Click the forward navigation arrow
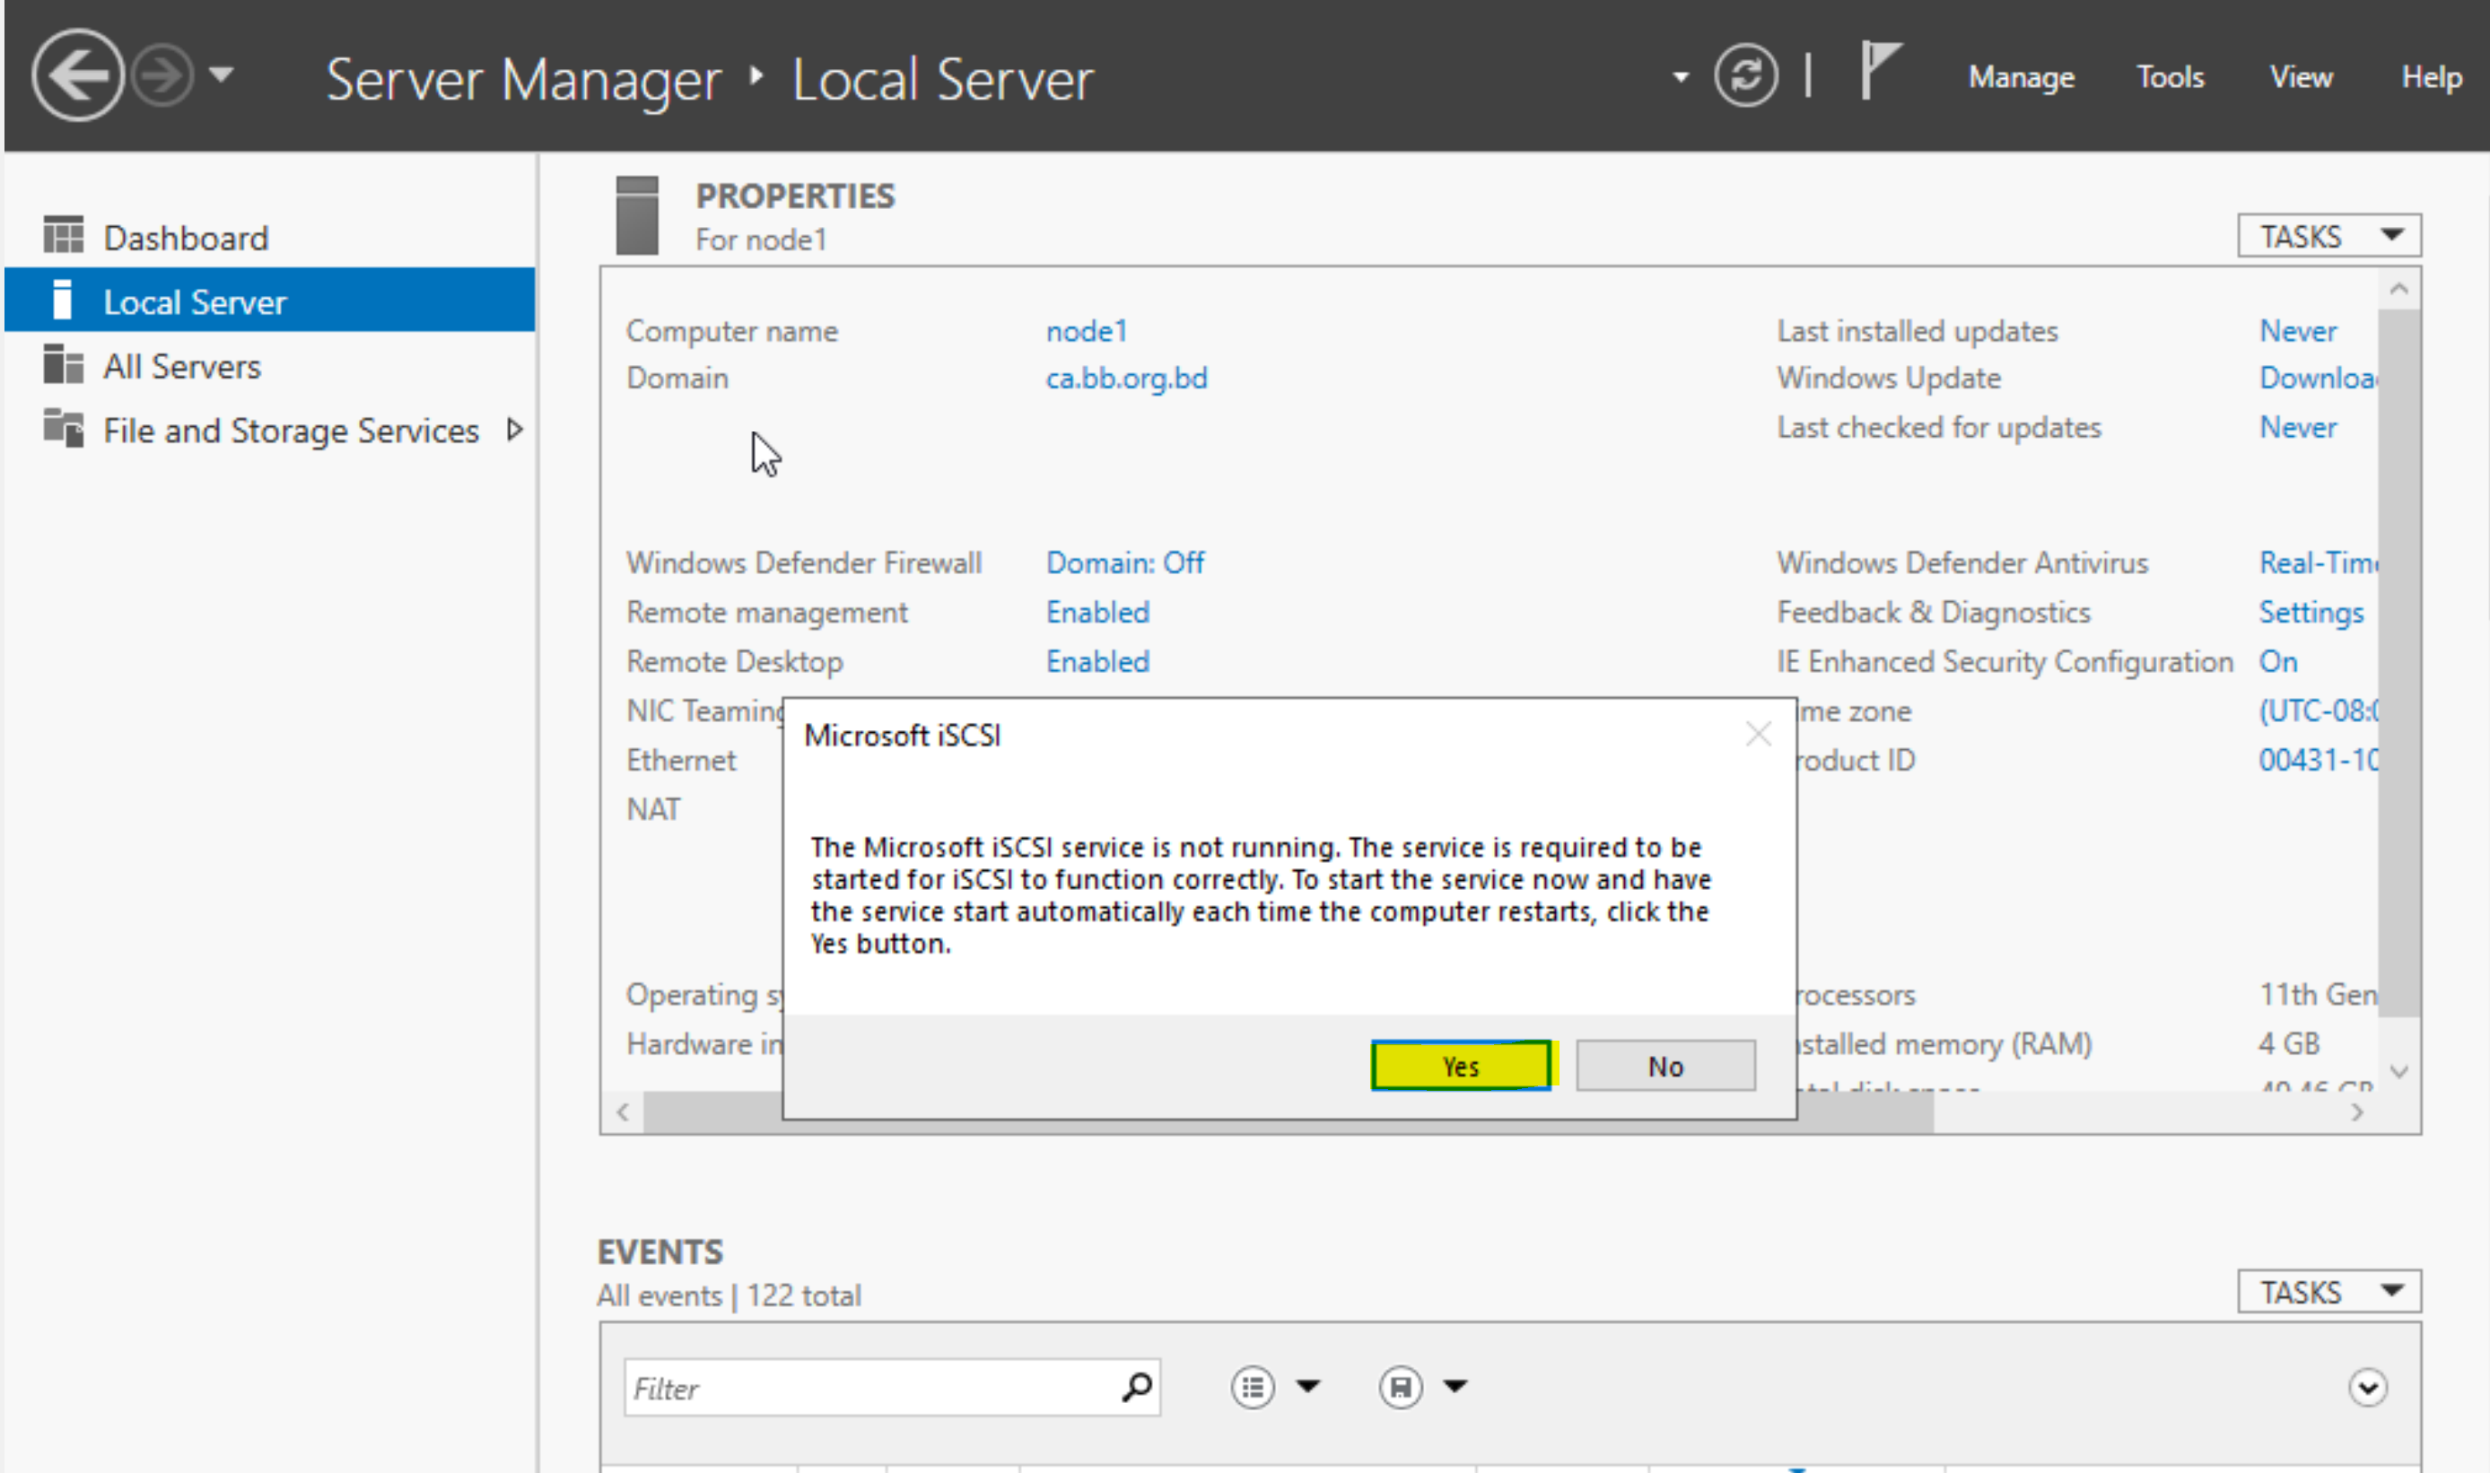Viewport: 2490px width, 1473px height. [x=162, y=74]
